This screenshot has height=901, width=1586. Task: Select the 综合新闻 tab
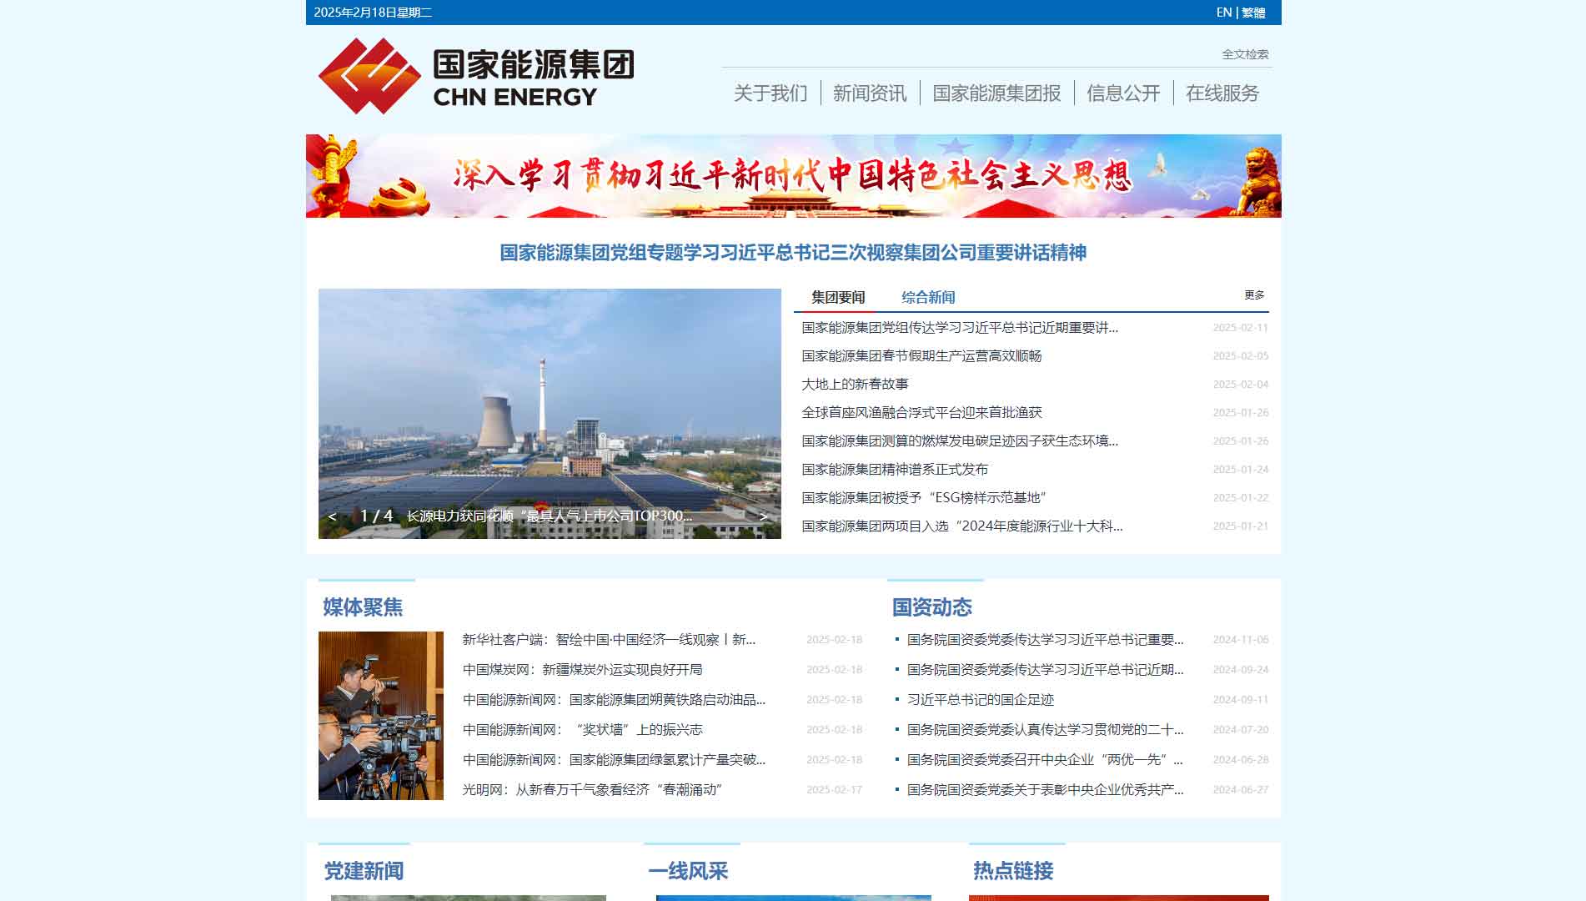point(928,297)
